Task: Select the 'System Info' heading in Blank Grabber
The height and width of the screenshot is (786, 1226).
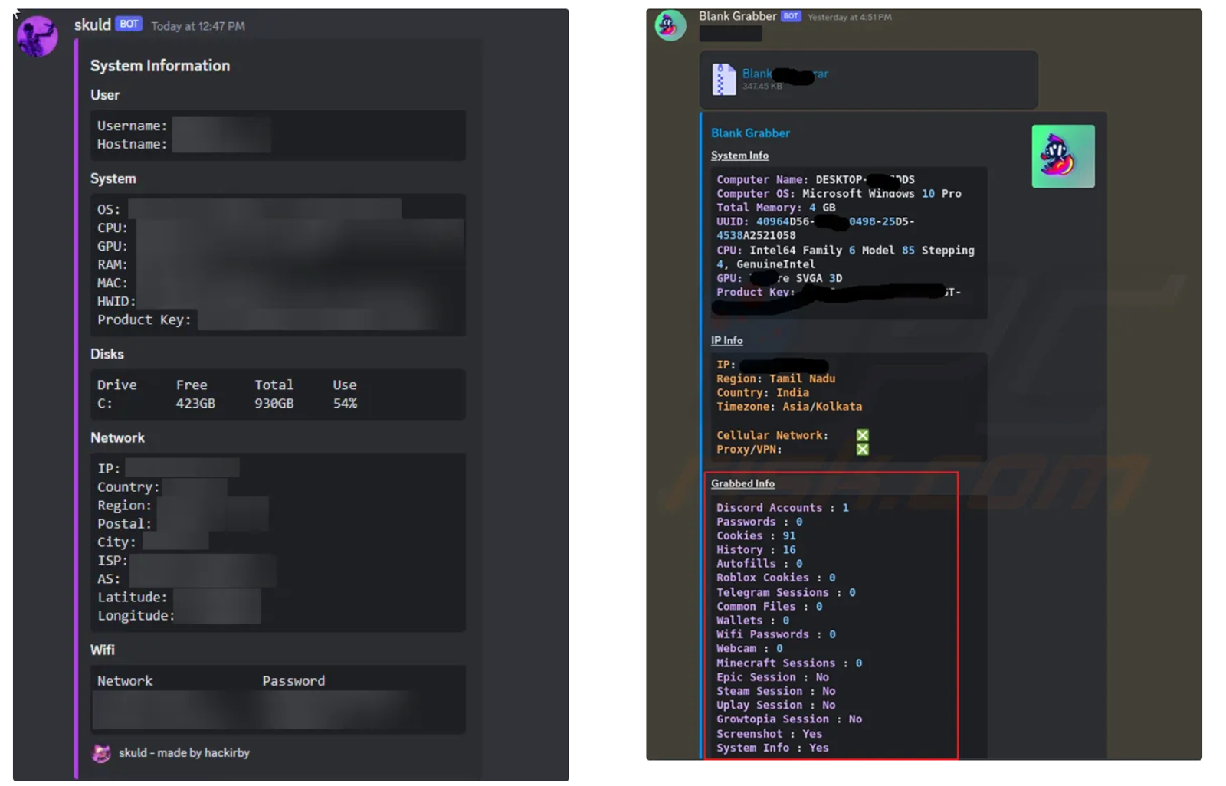Action: click(x=739, y=156)
